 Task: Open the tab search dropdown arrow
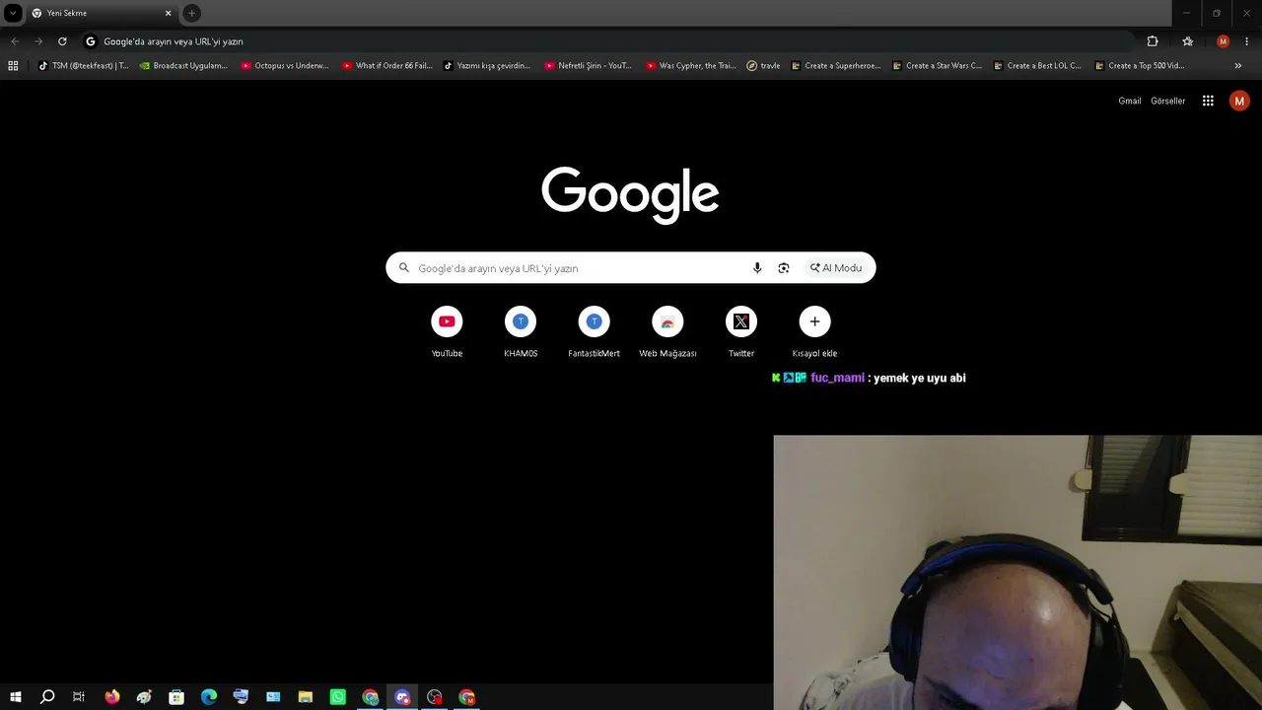(x=13, y=13)
